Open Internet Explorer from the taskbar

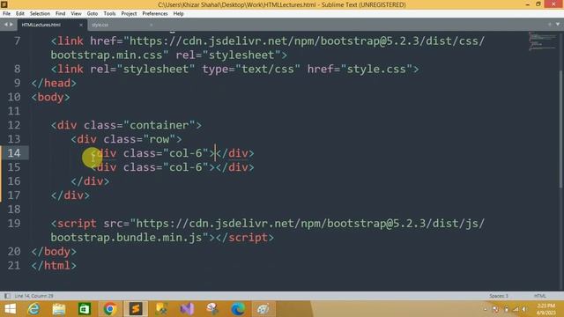33,309
